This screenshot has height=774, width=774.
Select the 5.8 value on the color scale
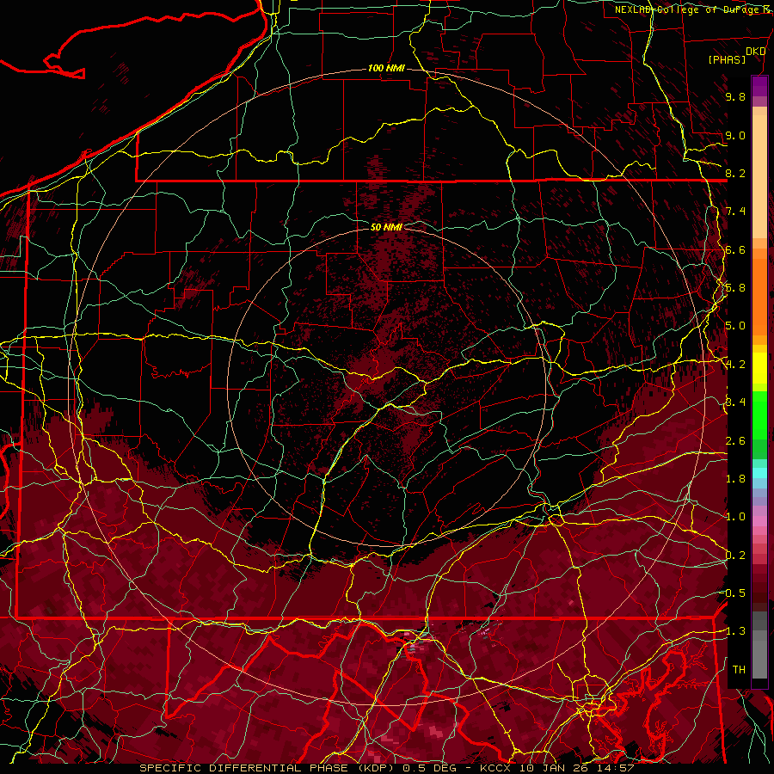click(735, 288)
